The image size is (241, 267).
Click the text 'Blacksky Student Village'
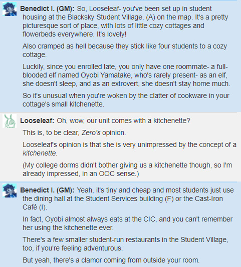coord(105,17)
